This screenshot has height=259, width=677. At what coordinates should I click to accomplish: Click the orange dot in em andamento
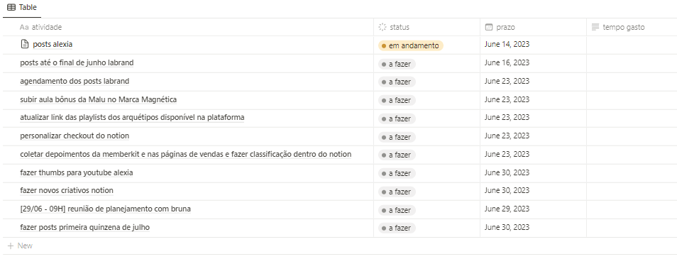384,45
